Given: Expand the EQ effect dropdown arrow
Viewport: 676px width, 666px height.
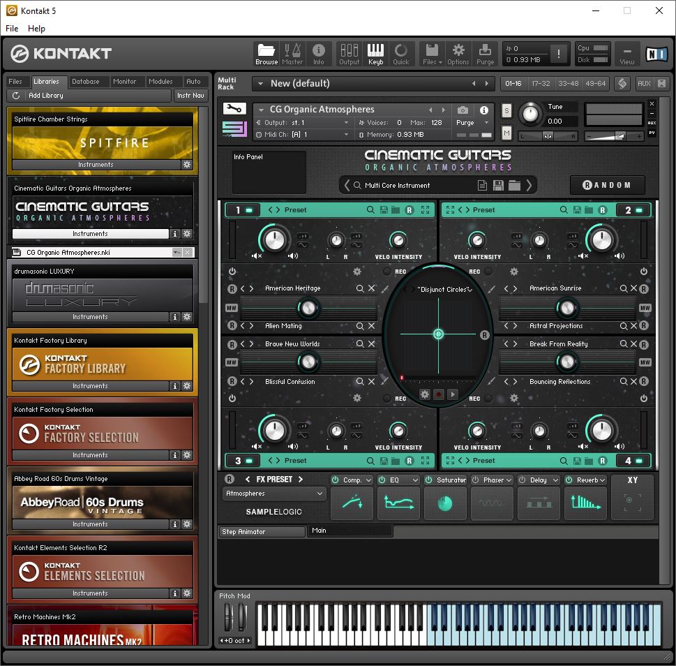Looking at the screenshot, I should (x=415, y=480).
